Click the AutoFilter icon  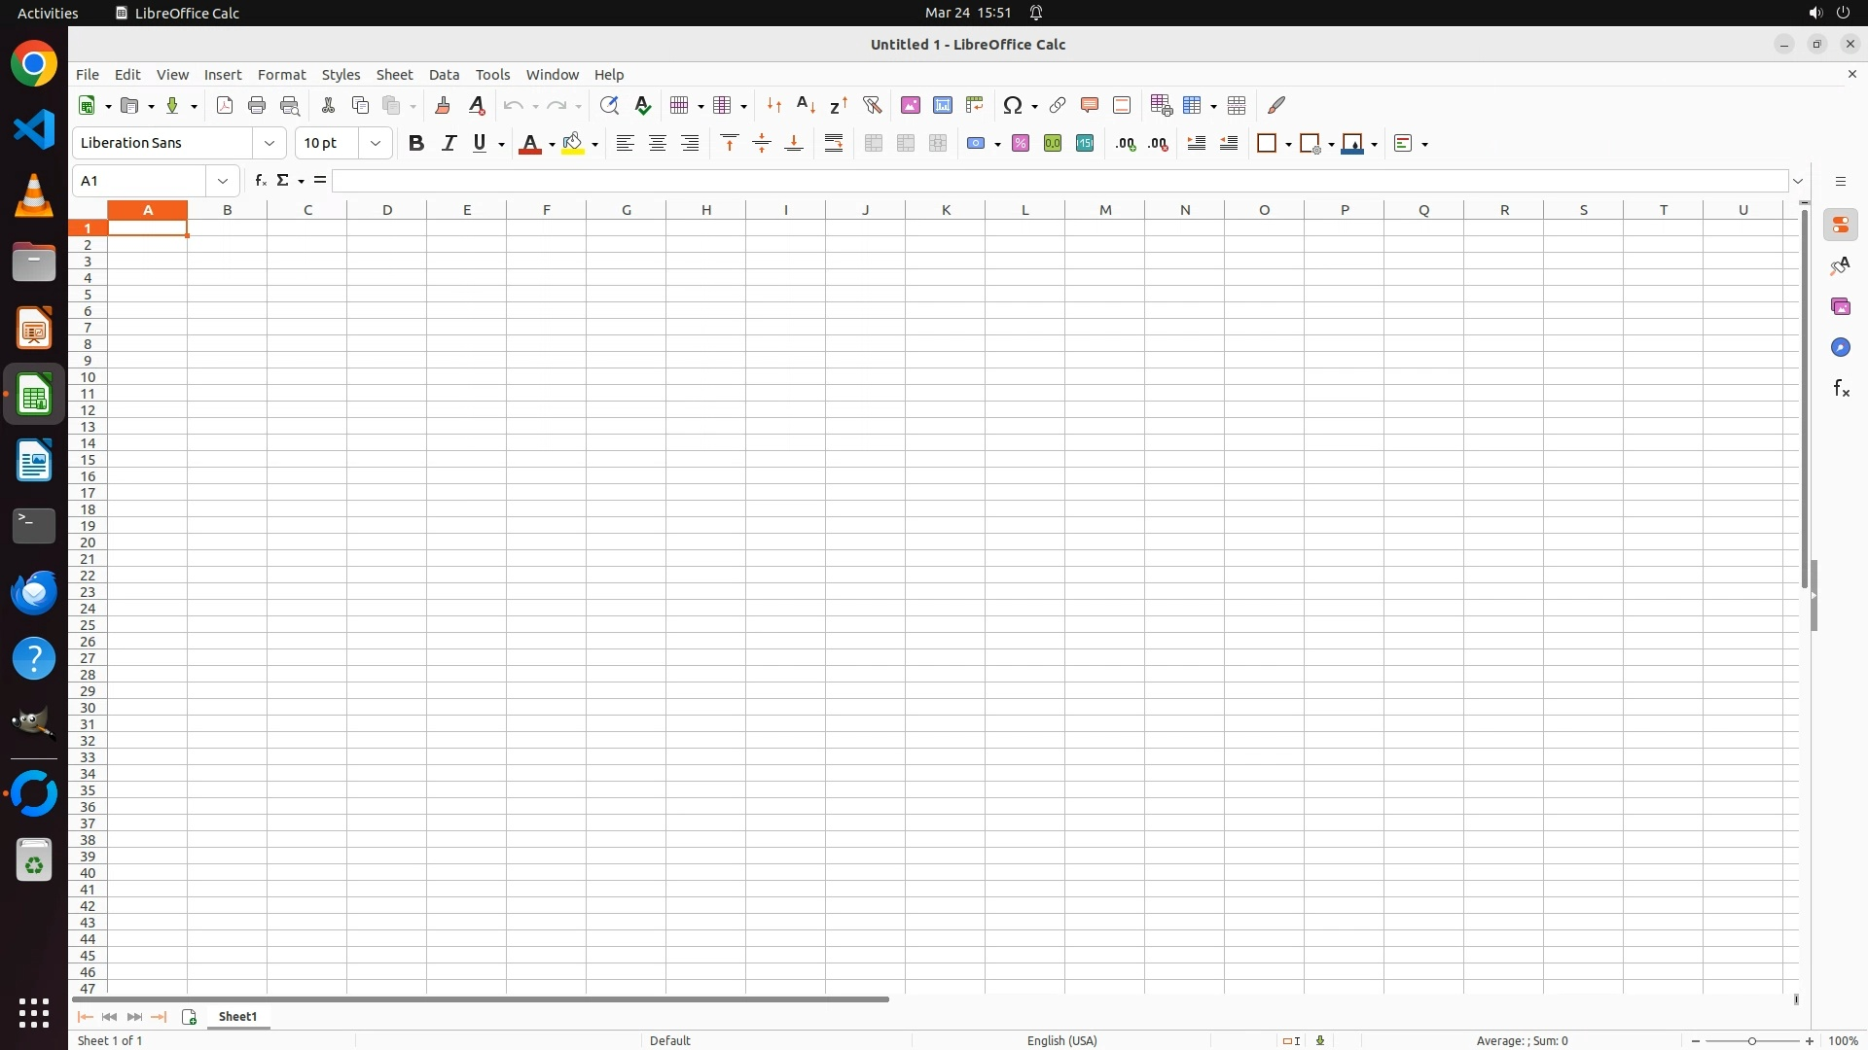coord(872,105)
